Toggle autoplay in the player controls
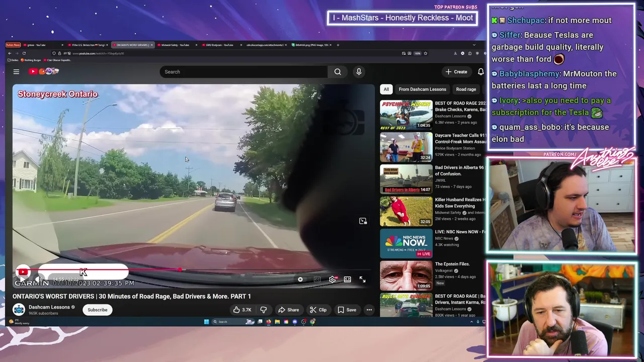Screen dimensions: 644x362 click(300, 280)
